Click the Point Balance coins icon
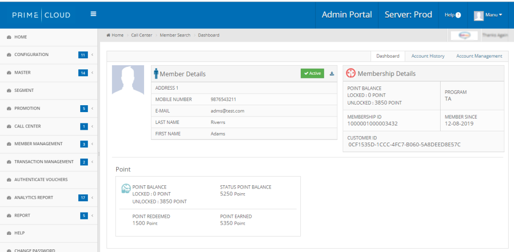514x252 pixels. 126,188
